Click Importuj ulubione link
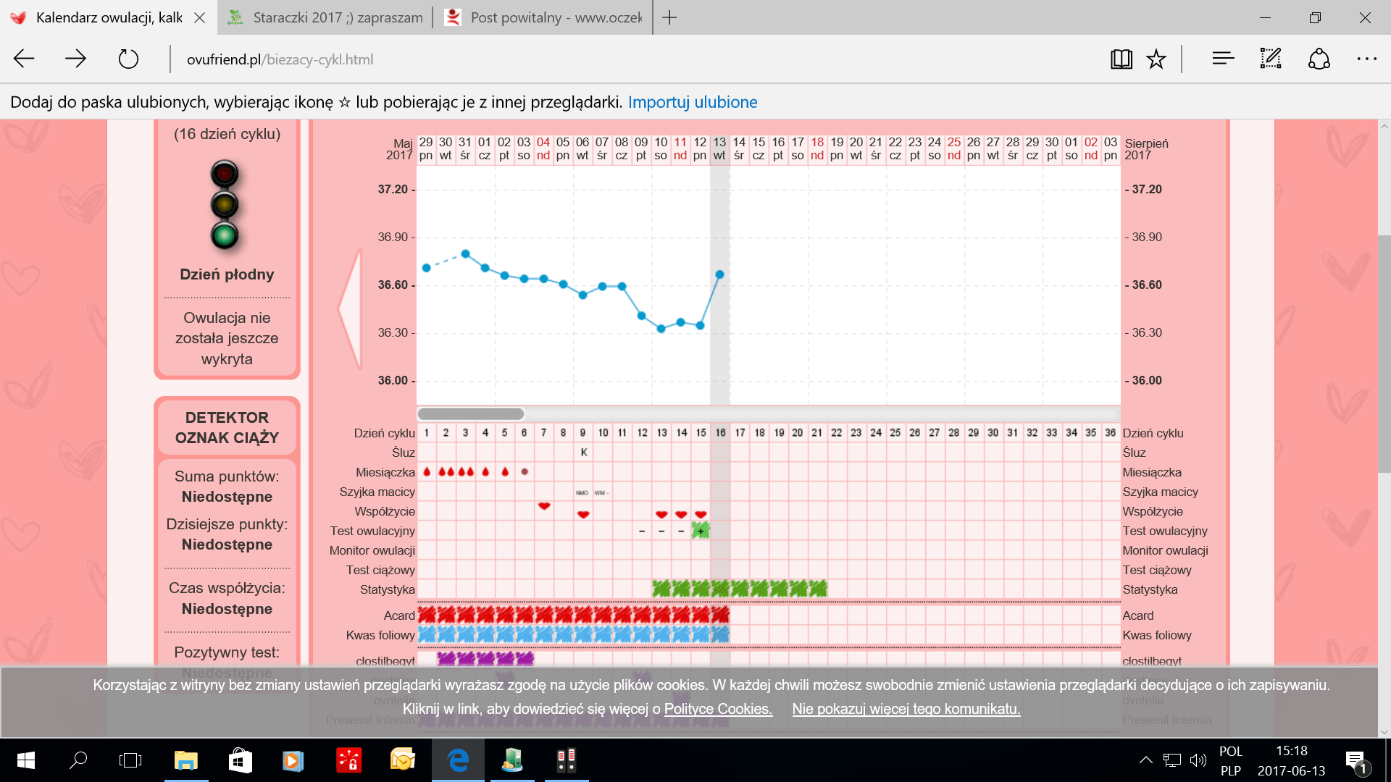Image resolution: width=1391 pixels, height=782 pixels. (693, 102)
